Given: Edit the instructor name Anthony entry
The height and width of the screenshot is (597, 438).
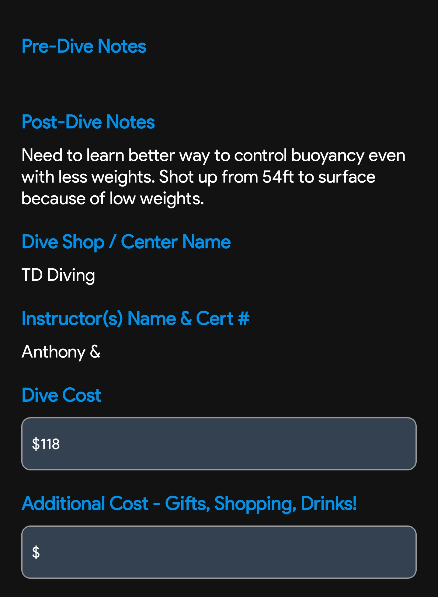Looking at the screenshot, I should click(x=61, y=351).
